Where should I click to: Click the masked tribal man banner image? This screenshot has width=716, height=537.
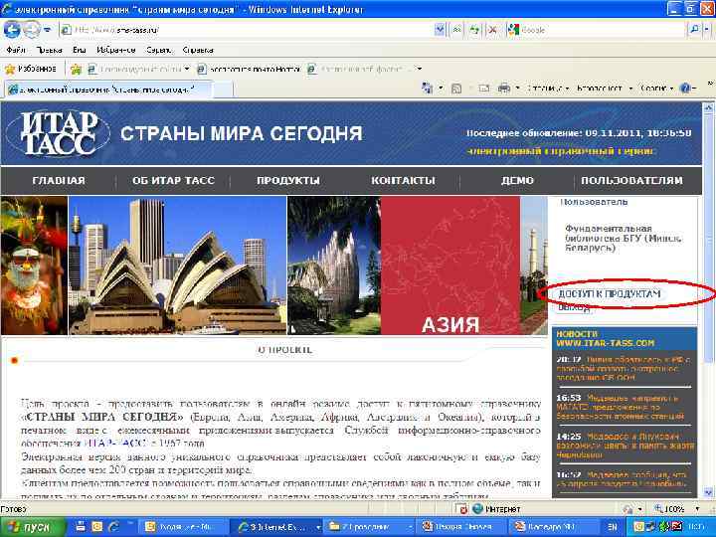[x=34, y=266]
